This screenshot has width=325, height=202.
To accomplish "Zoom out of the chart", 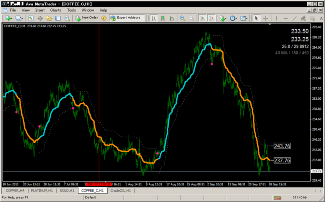I will [191, 18].
